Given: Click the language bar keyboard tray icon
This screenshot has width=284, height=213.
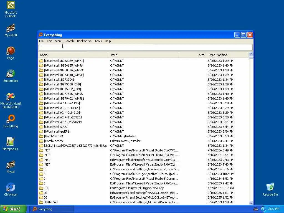Looking at the screenshot, I should pos(255,209).
